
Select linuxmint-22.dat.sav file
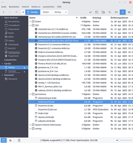tap(81, 110)
